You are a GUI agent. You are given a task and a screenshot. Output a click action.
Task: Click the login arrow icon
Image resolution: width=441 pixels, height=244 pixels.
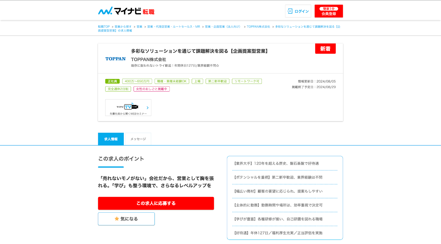[x=290, y=11]
